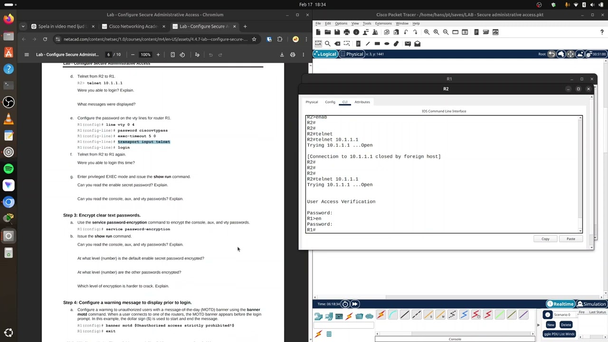The image size is (608, 342).
Task: Click Packet Tracer help question mark icon
Action: pos(602,32)
